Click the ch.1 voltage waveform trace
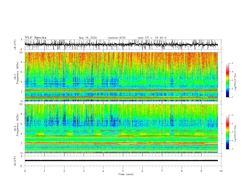The height and width of the screenshot is (192, 249). 121,45
